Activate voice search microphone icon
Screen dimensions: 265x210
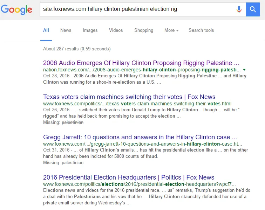coord(239,9)
